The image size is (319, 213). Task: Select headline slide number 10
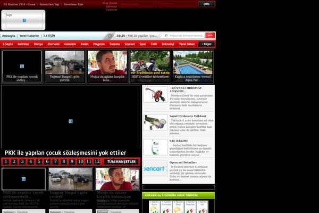tap(80, 162)
